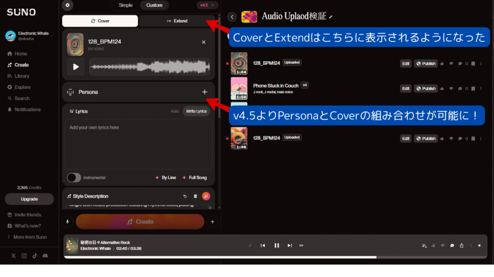Screen dimensions: 494x277
Task: Go back using the workspace back arrow
Action: coord(232,17)
